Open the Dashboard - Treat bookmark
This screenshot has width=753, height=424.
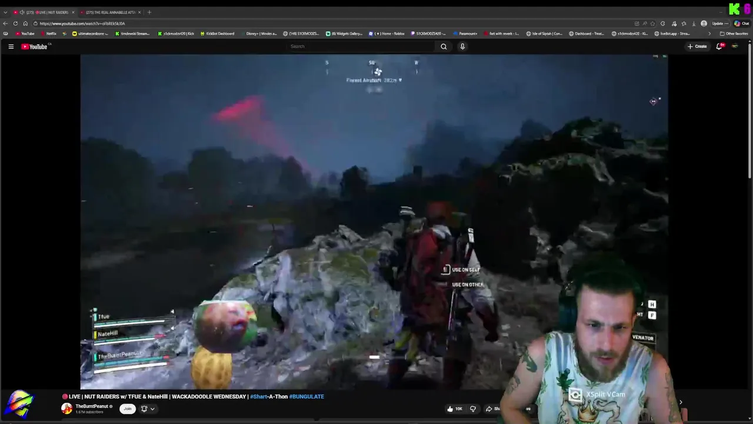[587, 34]
